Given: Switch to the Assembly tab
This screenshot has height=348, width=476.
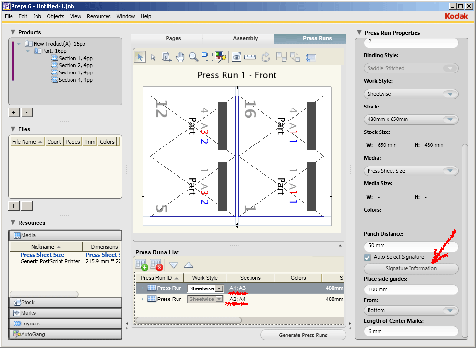Looking at the screenshot, I should 245,38.
